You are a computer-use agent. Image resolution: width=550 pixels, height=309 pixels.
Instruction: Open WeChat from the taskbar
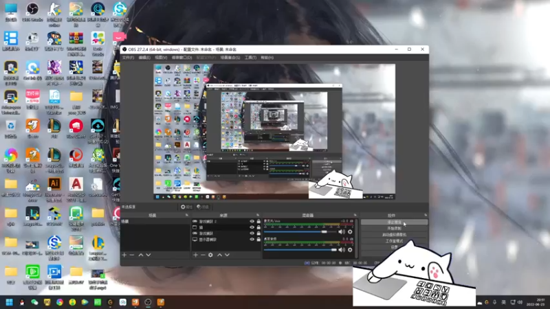34,302
